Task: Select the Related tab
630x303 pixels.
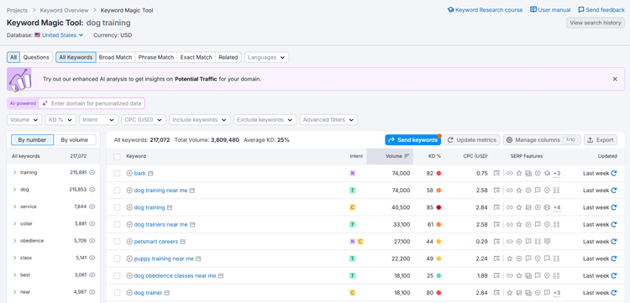Action: click(x=228, y=57)
